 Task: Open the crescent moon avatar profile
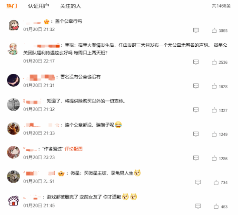point(13,80)
